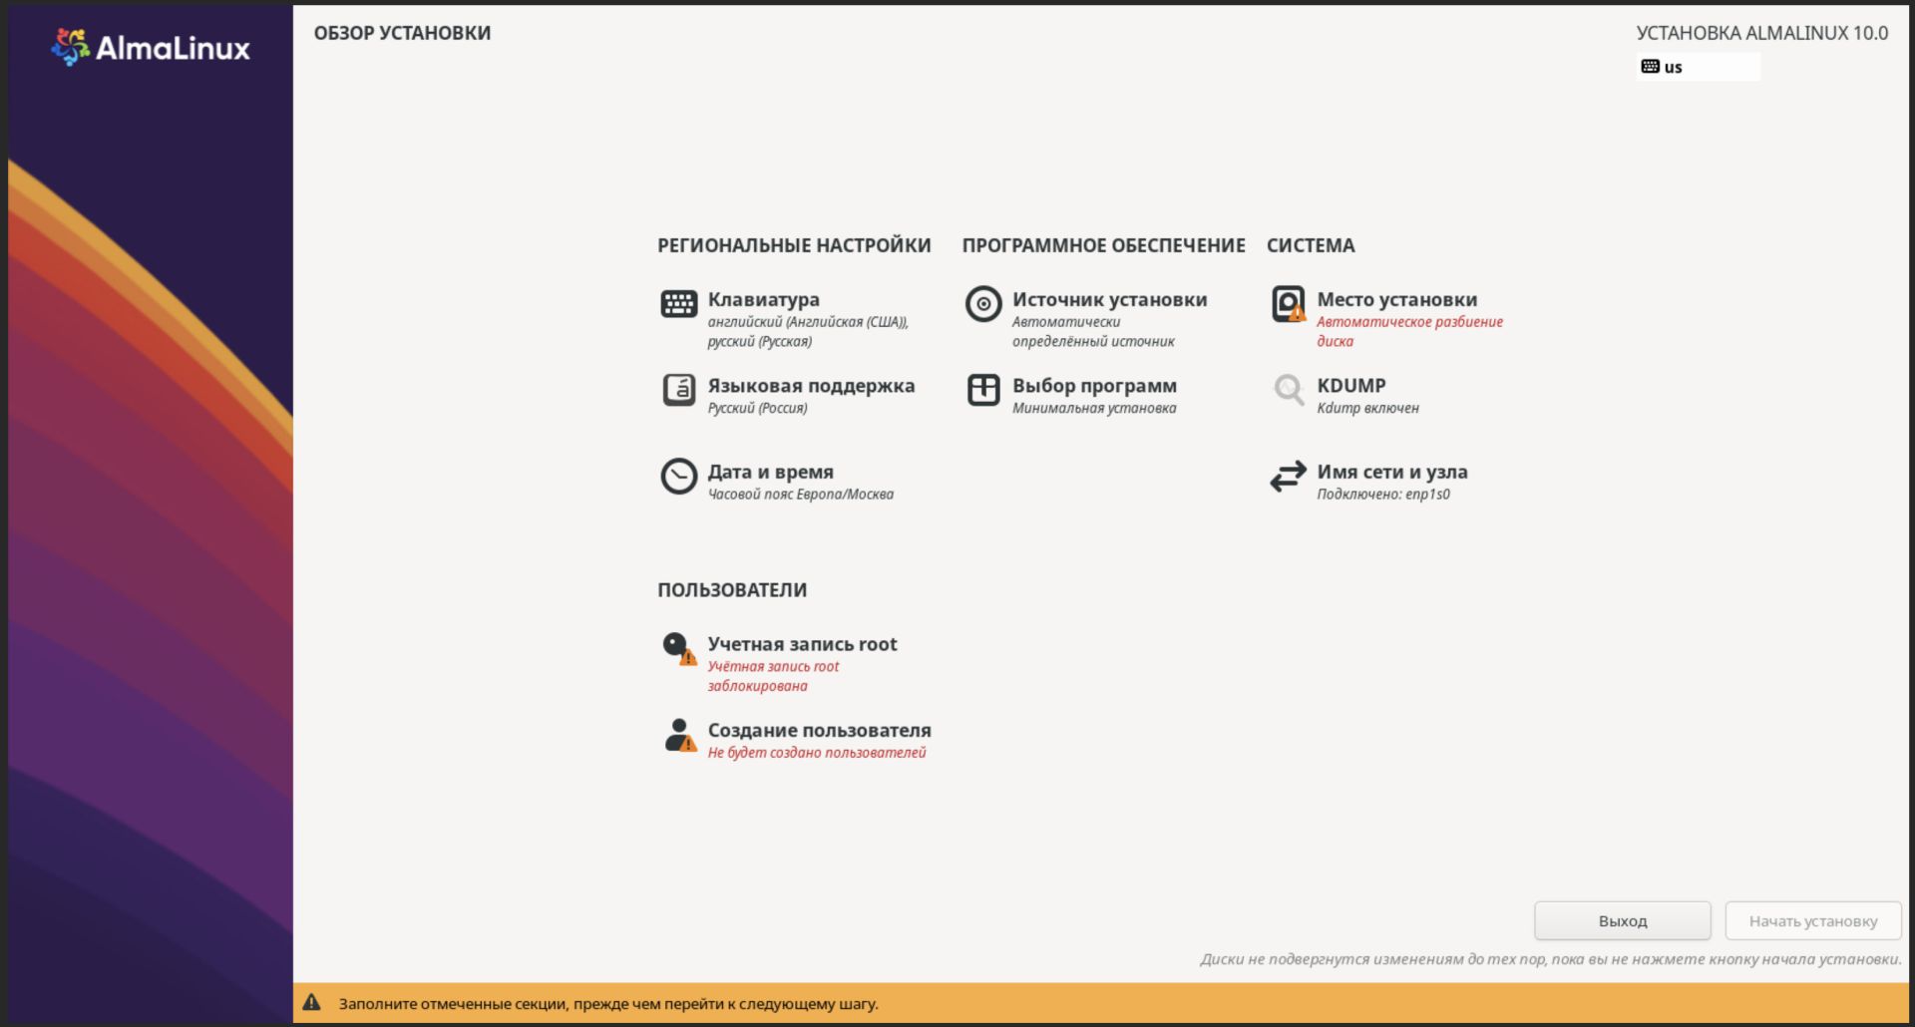Click the disc icon for Источник установки
The height and width of the screenshot is (1027, 1915).
982,303
